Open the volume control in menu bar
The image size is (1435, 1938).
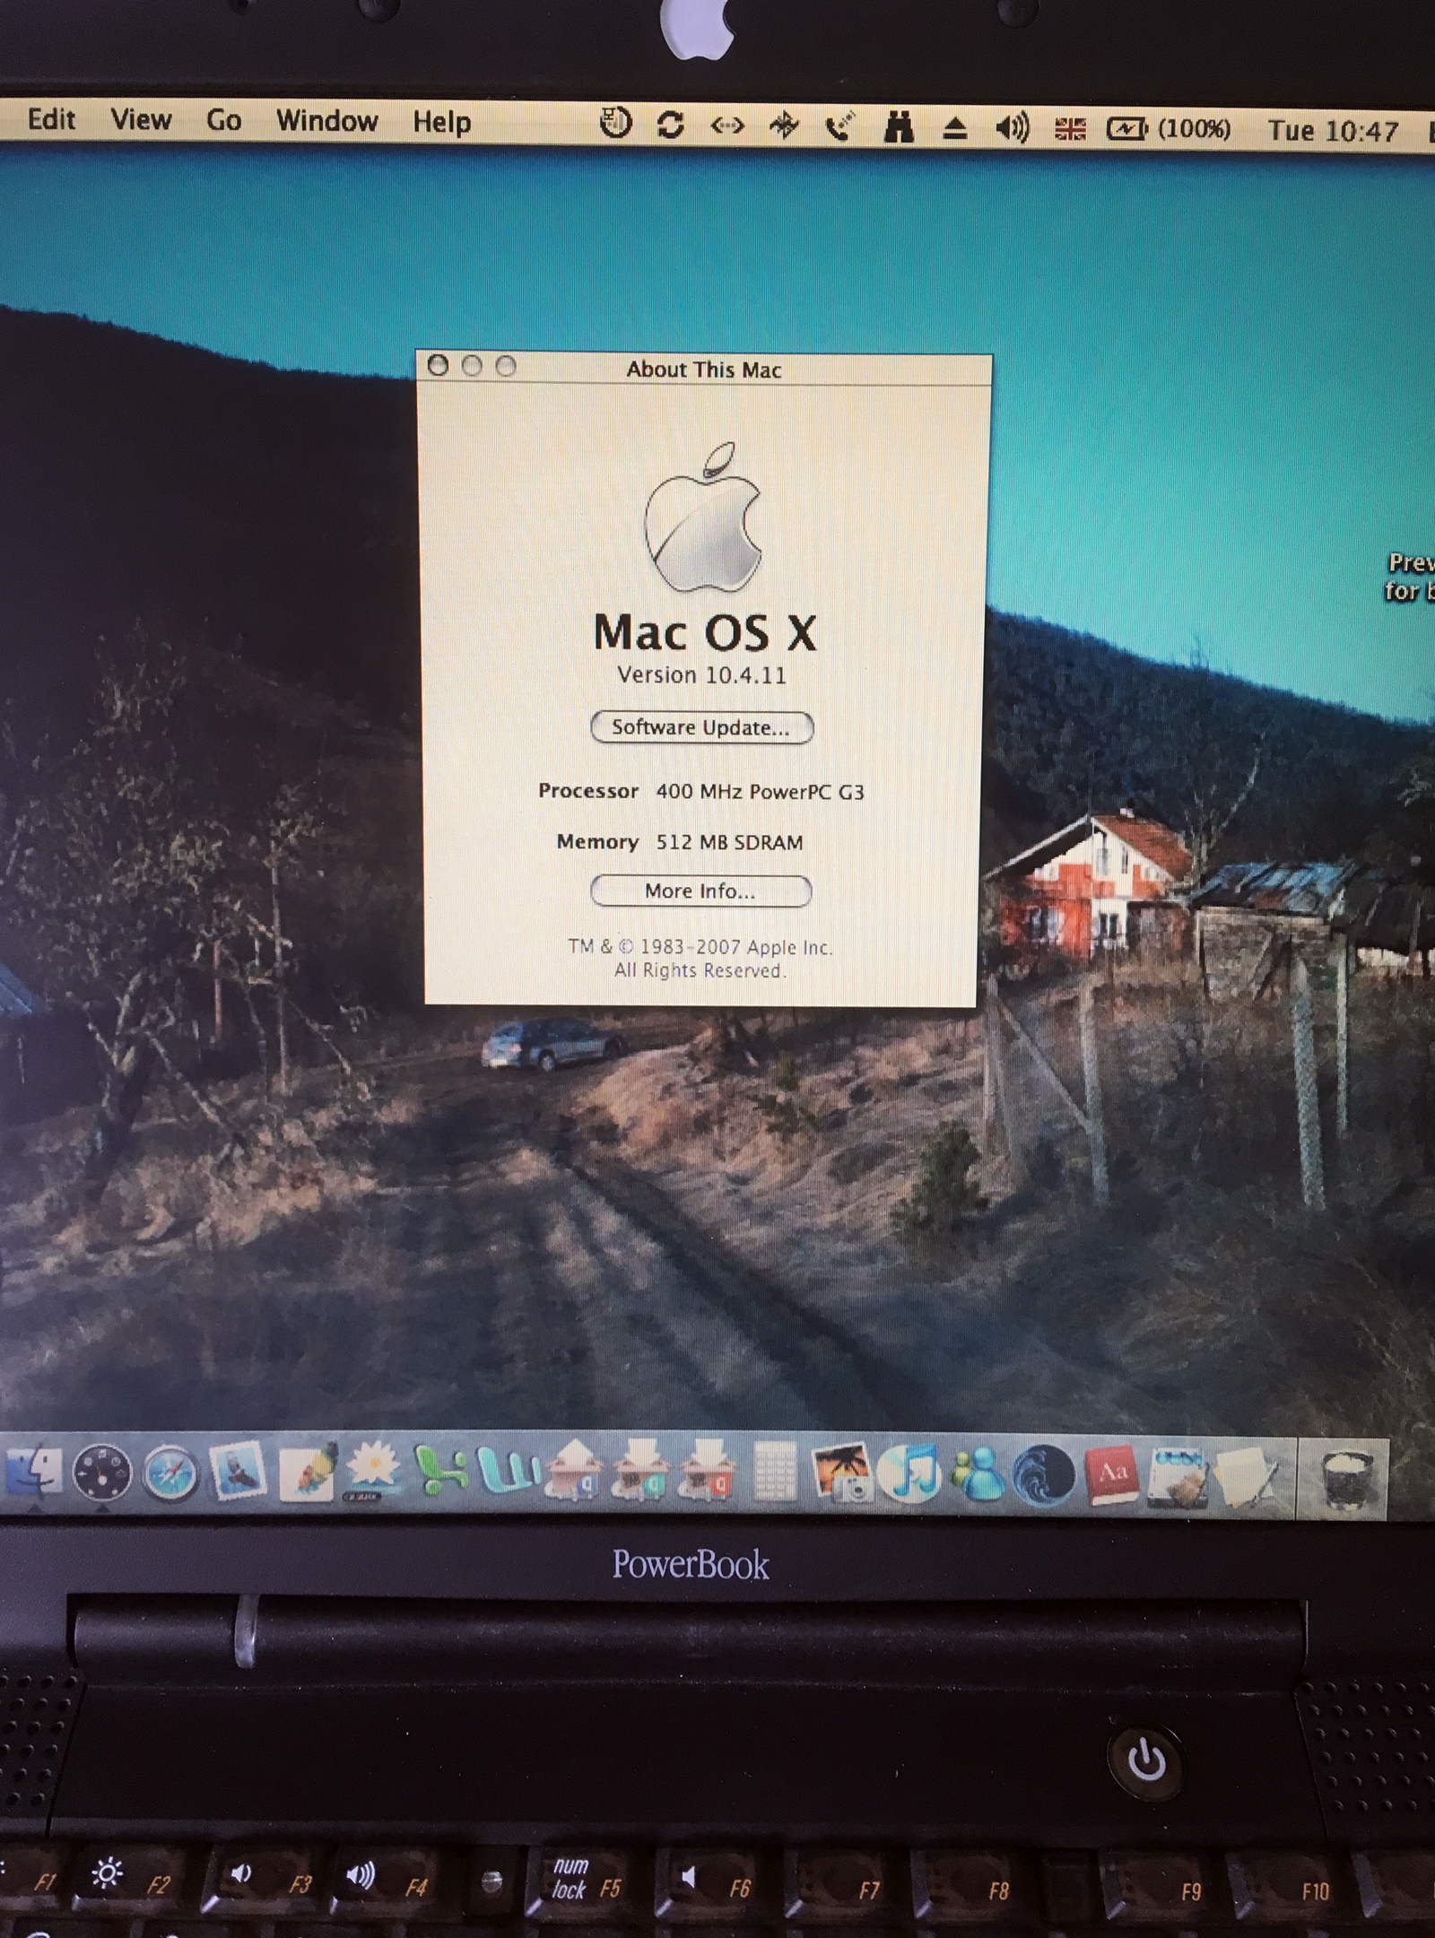1012,129
